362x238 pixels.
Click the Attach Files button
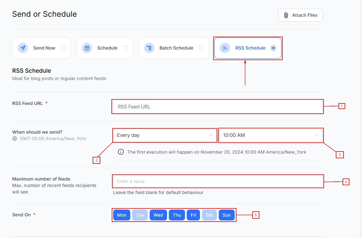300,15
